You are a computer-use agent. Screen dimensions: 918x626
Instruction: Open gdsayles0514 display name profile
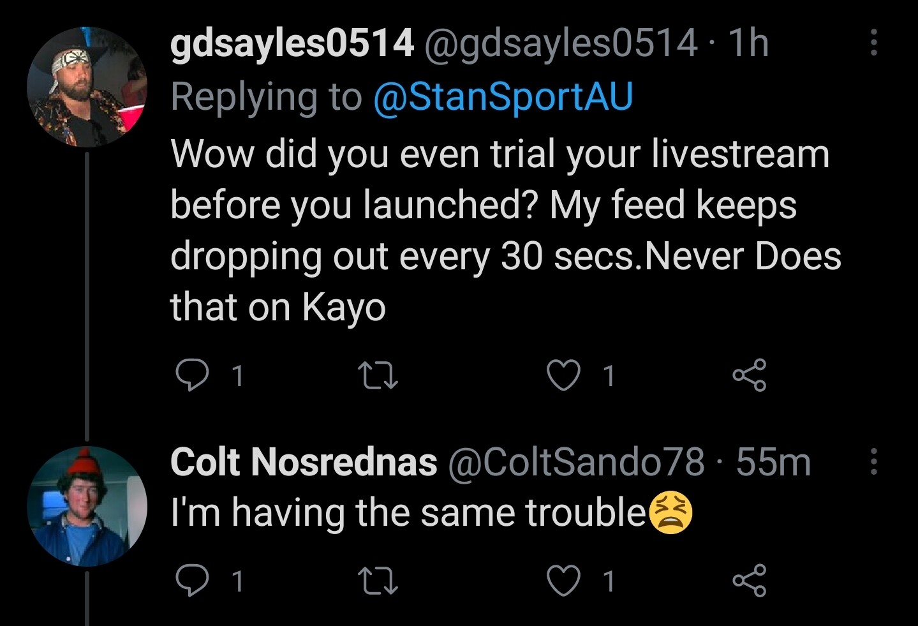tap(292, 43)
